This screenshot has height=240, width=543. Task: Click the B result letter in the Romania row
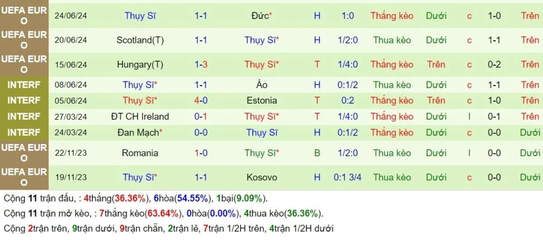[x=317, y=153]
